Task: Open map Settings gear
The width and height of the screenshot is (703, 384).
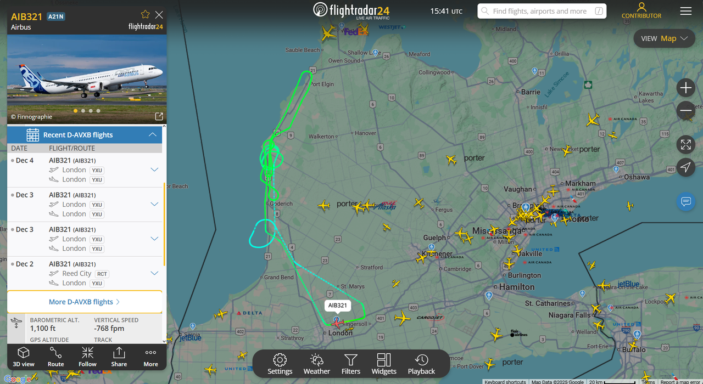Action: tap(280, 364)
